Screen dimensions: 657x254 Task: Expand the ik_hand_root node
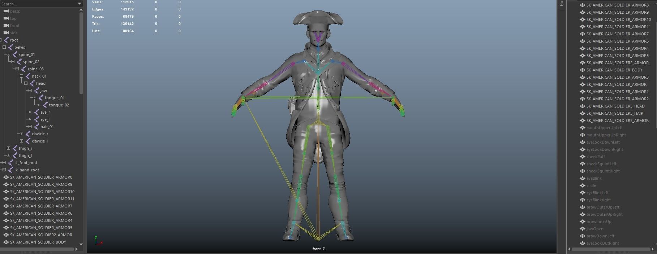(x=4, y=170)
